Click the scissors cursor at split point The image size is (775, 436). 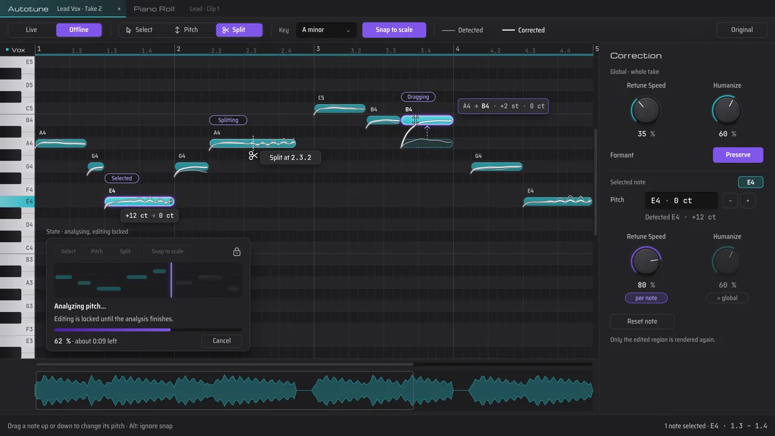coord(253,155)
